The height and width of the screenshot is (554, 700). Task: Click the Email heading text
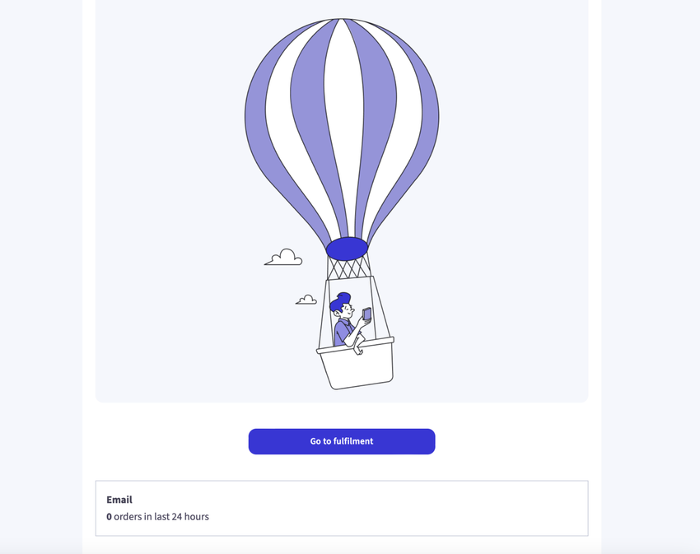[119, 500]
